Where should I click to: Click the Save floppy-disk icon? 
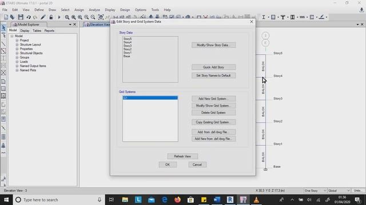click(x=21, y=17)
